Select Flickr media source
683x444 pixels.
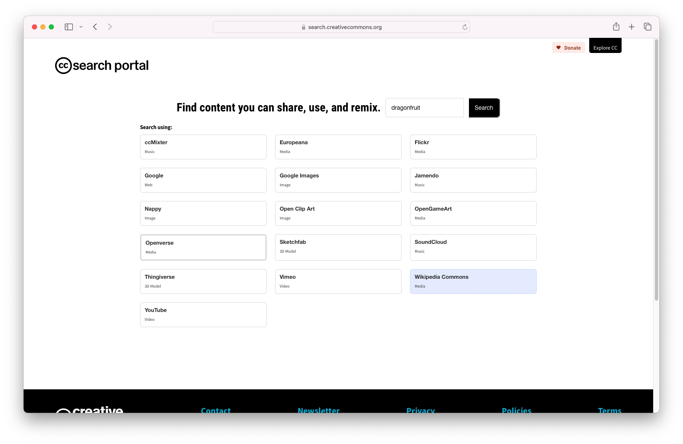pyautogui.click(x=473, y=147)
